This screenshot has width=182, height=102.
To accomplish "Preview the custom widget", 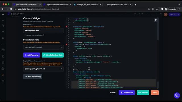I will [x=143, y=93].
